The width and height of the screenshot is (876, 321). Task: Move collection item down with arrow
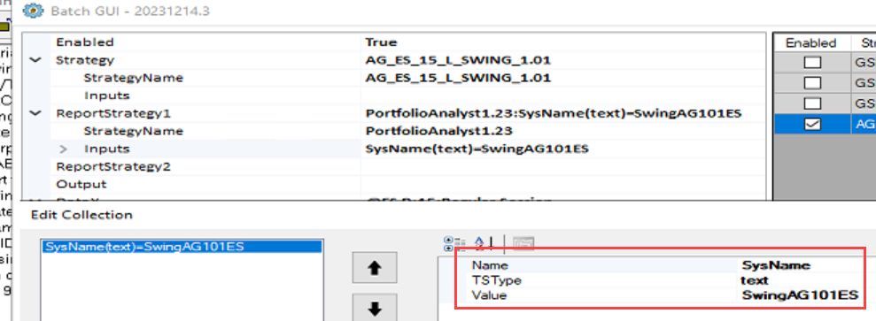pyautogui.click(x=375, y=309)
